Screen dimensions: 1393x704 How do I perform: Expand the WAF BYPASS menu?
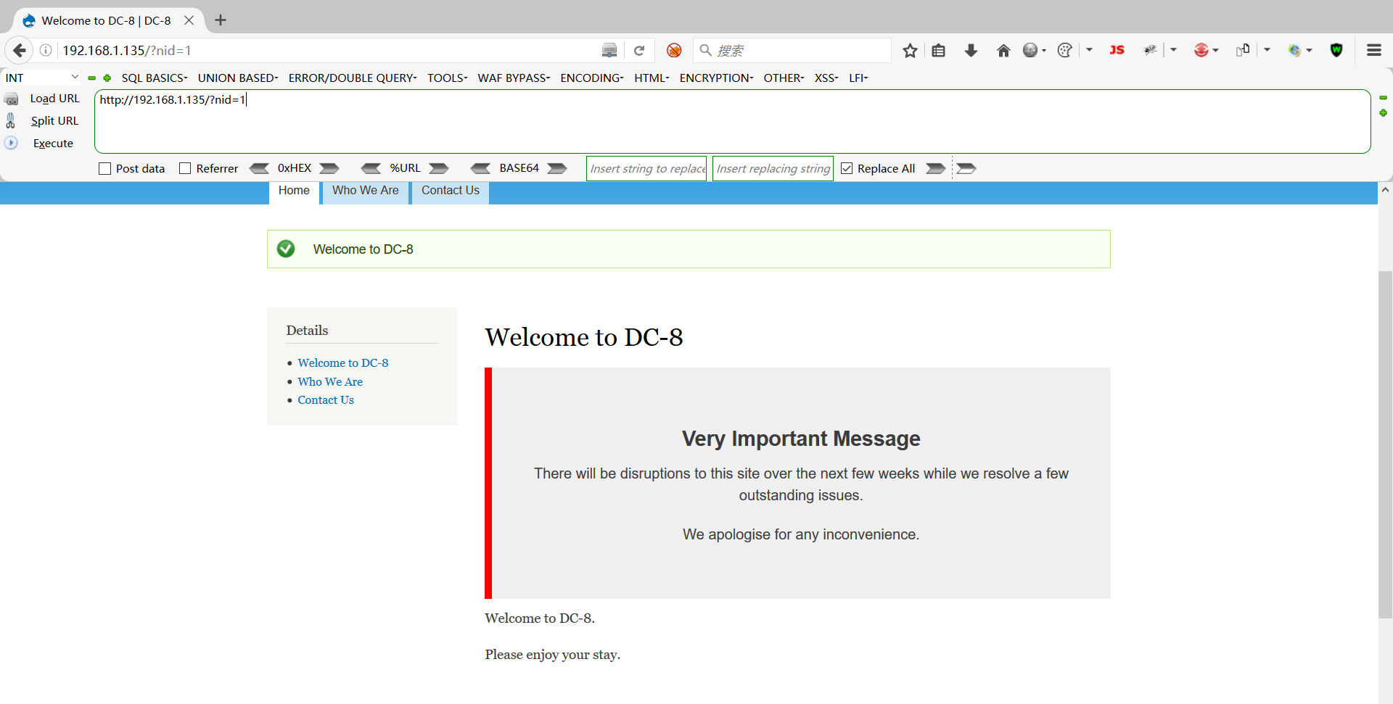514,78
